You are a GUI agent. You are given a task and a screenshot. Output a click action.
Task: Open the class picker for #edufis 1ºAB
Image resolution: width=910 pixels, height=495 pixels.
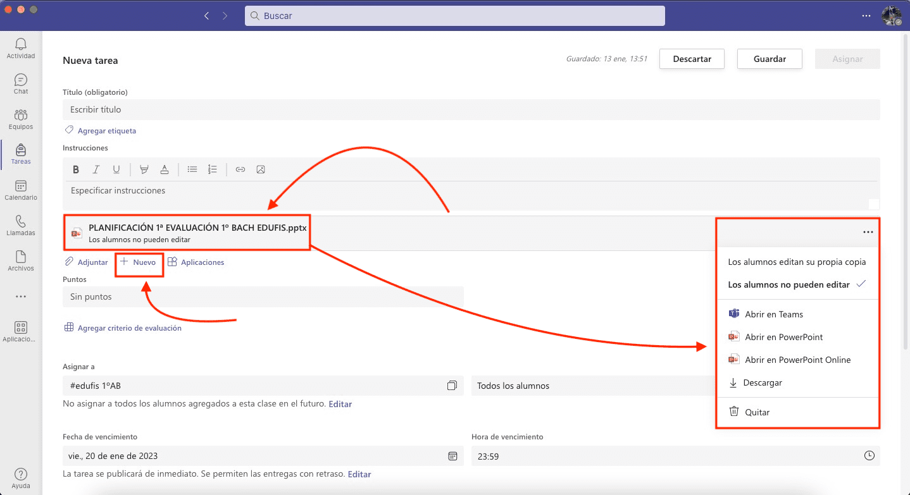(452, 386)
